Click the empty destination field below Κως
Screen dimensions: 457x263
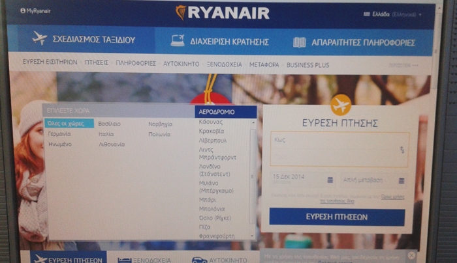tap(335, 158)
